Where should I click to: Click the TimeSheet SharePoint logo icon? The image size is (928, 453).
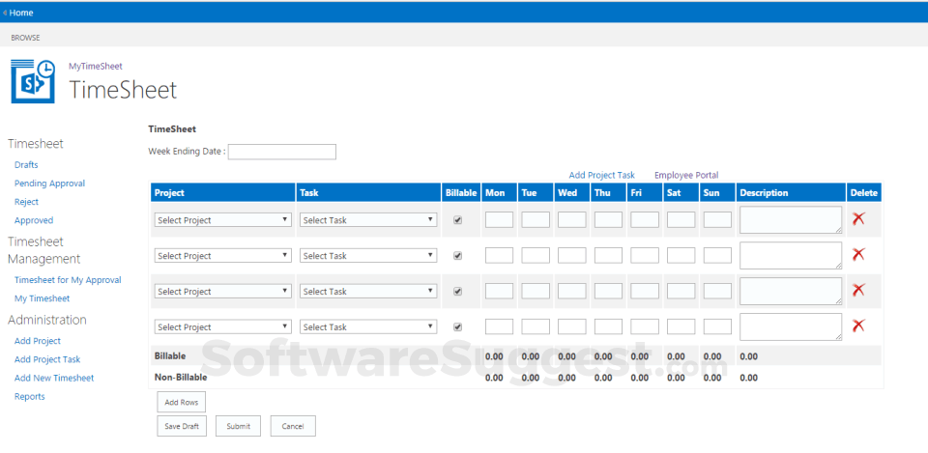[x=33, y=81]
